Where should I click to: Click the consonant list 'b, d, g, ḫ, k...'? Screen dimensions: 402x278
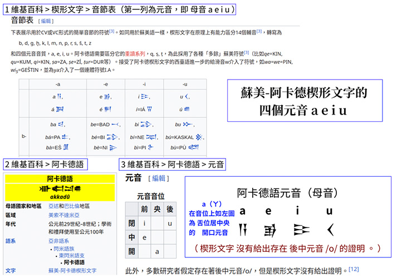coord(55,43)
